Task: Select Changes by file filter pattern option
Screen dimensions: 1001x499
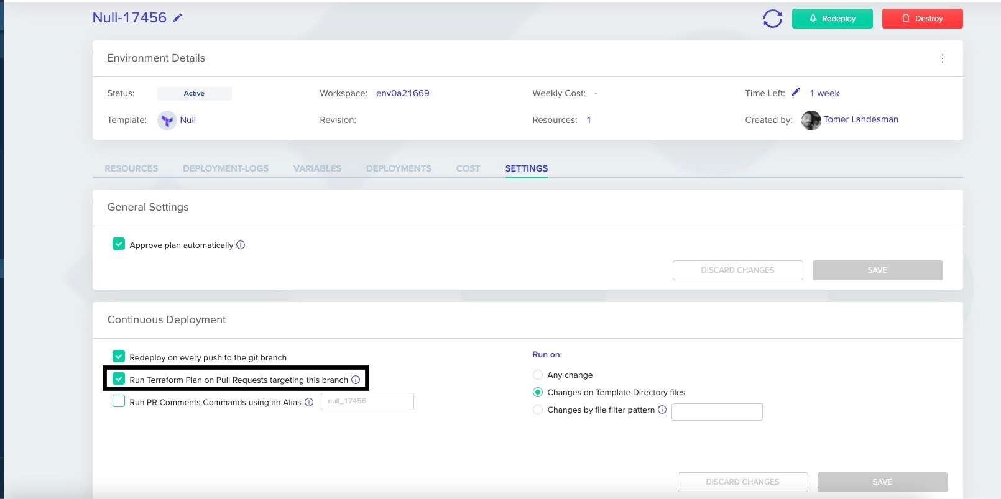Action: [x=538, y=410]
